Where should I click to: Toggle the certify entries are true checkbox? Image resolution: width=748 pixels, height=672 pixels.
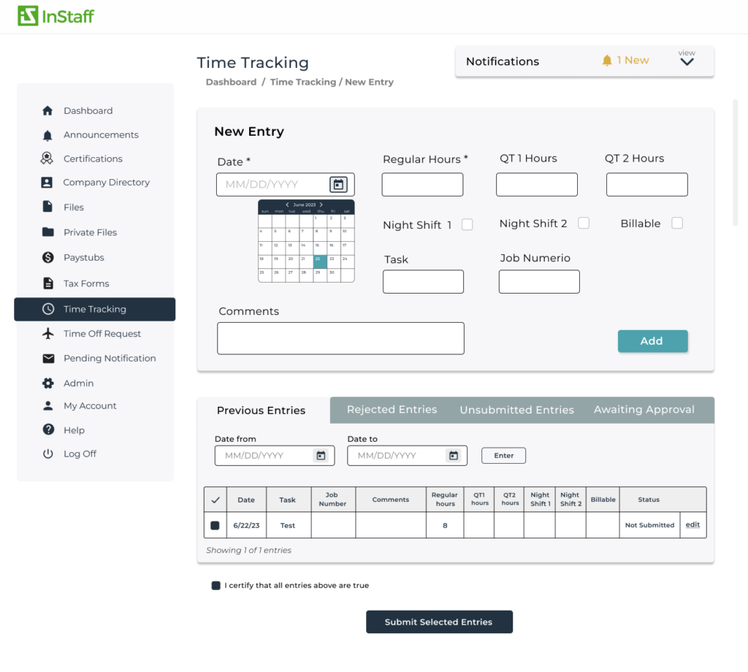pyautogui.click(x=215, y=586)
